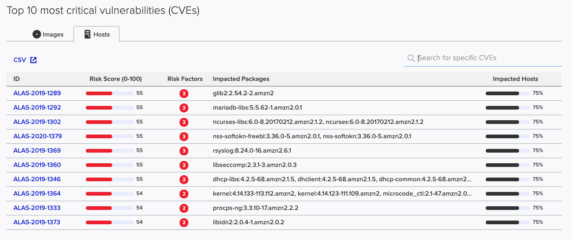Viewport: 572px width, 240px height.
Task: Open the ALAS-2020-1379 vulnerability link
Action: [x=38, y=136]
